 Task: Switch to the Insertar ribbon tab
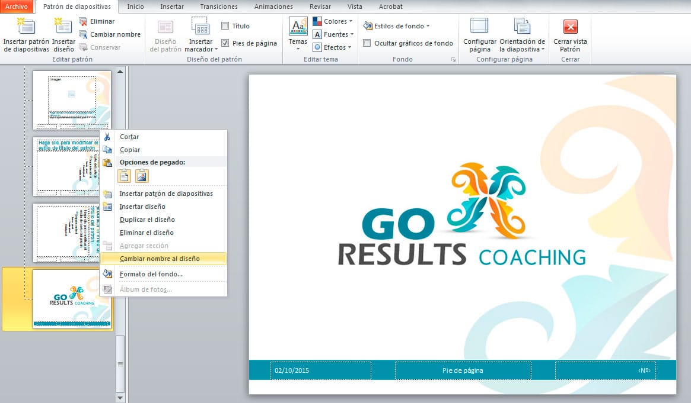pyautogui.click(x=172, y=7)
